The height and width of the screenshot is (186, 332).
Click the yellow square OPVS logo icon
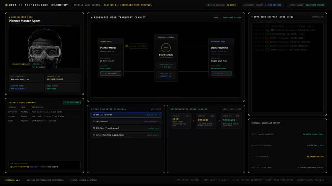pyautogui.click(x=6, y=5)
